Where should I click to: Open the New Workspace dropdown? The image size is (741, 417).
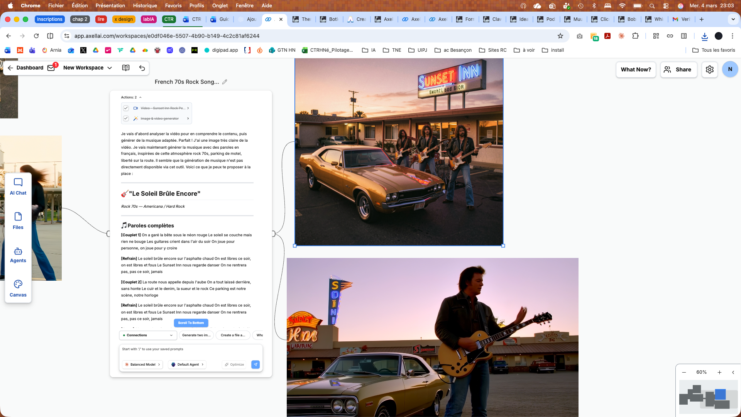point(88,68)
